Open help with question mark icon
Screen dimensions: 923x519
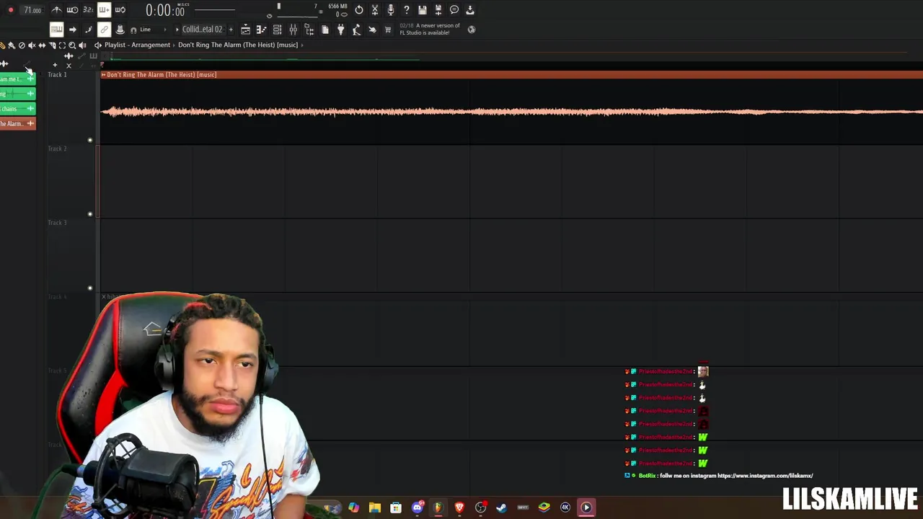[x=407, y=10]
